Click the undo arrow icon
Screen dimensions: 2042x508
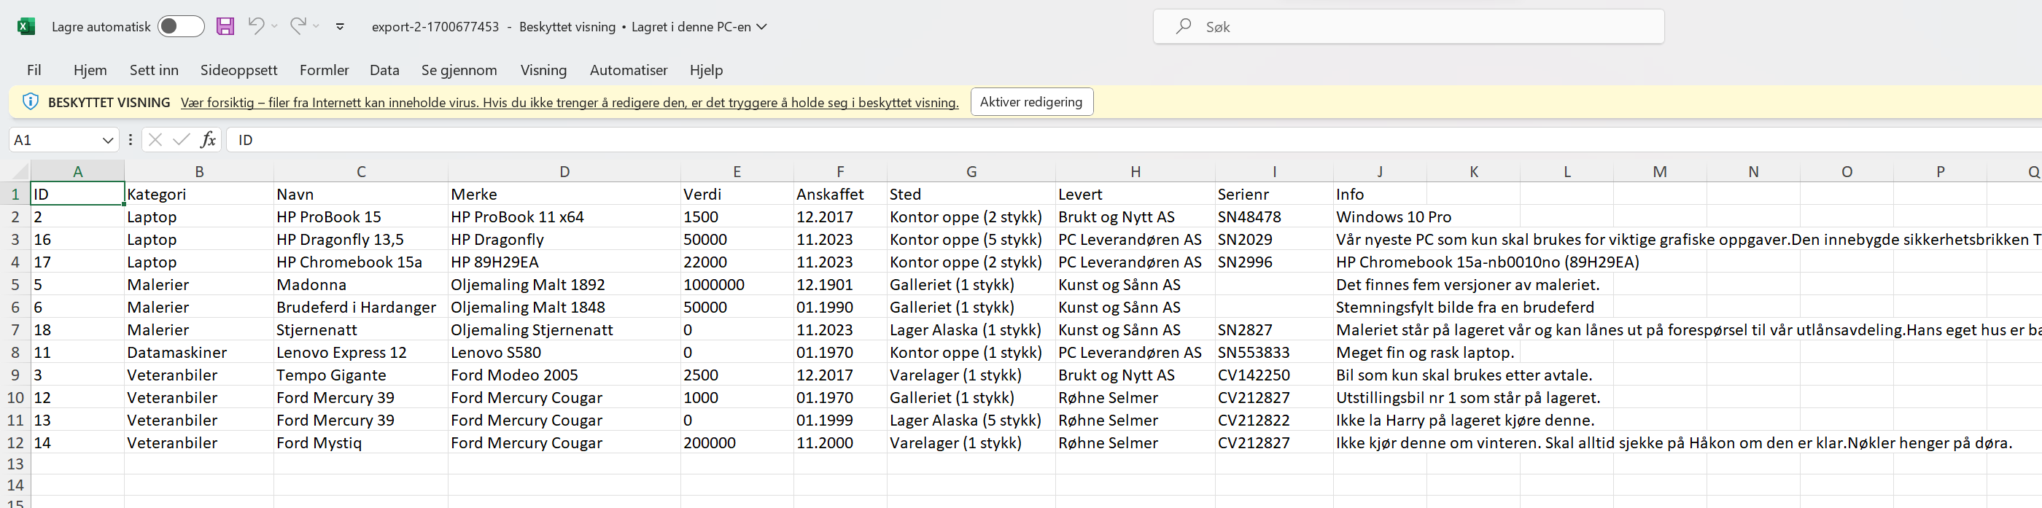pos(255,26)
